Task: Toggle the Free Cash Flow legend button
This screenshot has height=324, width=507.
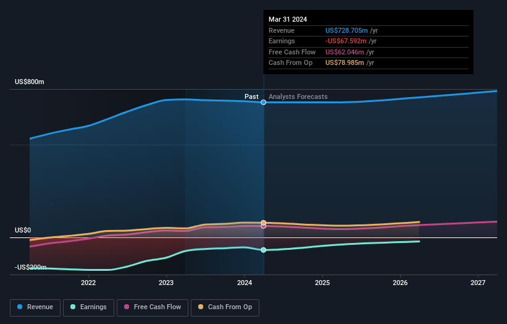Action: click(153, 307)
